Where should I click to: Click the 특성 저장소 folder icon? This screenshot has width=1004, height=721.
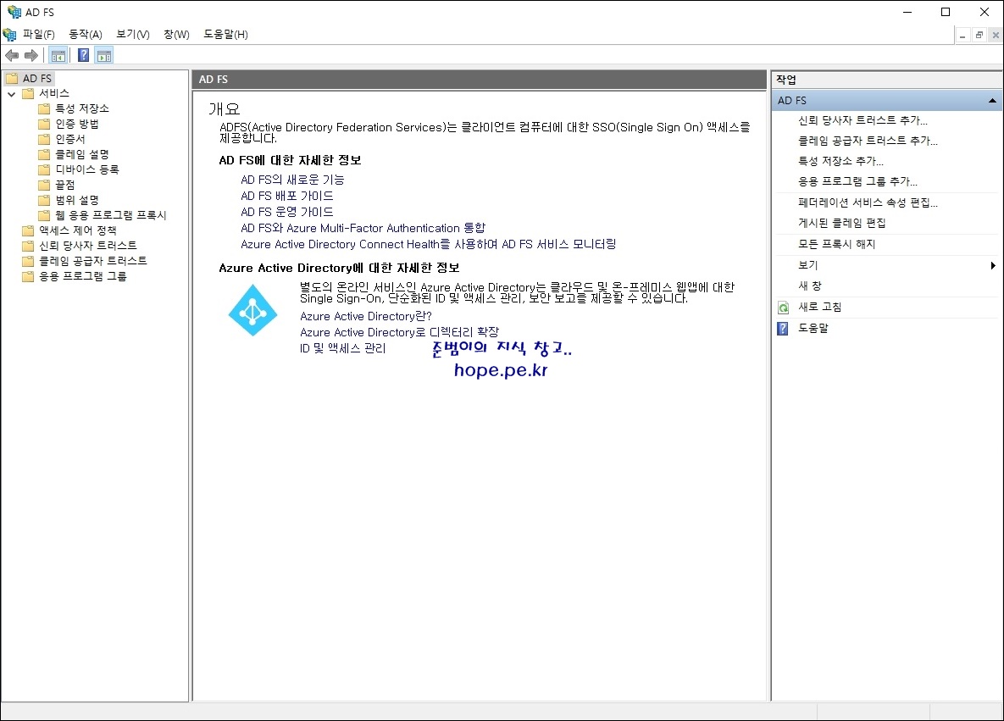pyautogui.click(x=43, y=108)
